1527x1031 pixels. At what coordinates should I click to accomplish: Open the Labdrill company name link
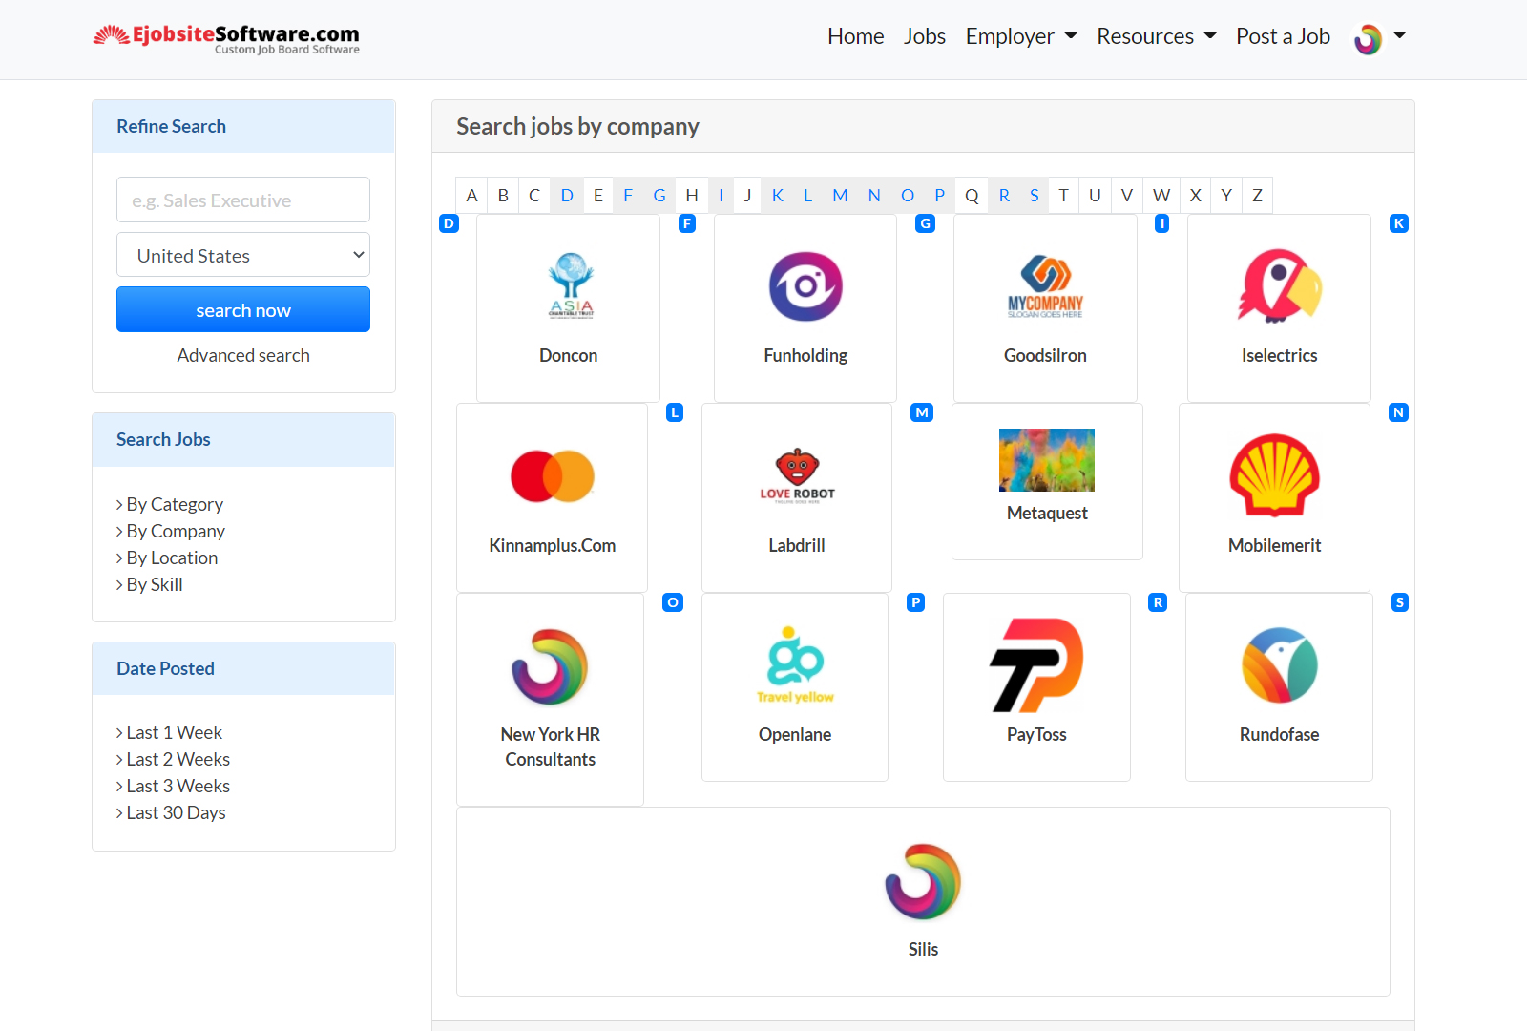[x=797, y=545]
